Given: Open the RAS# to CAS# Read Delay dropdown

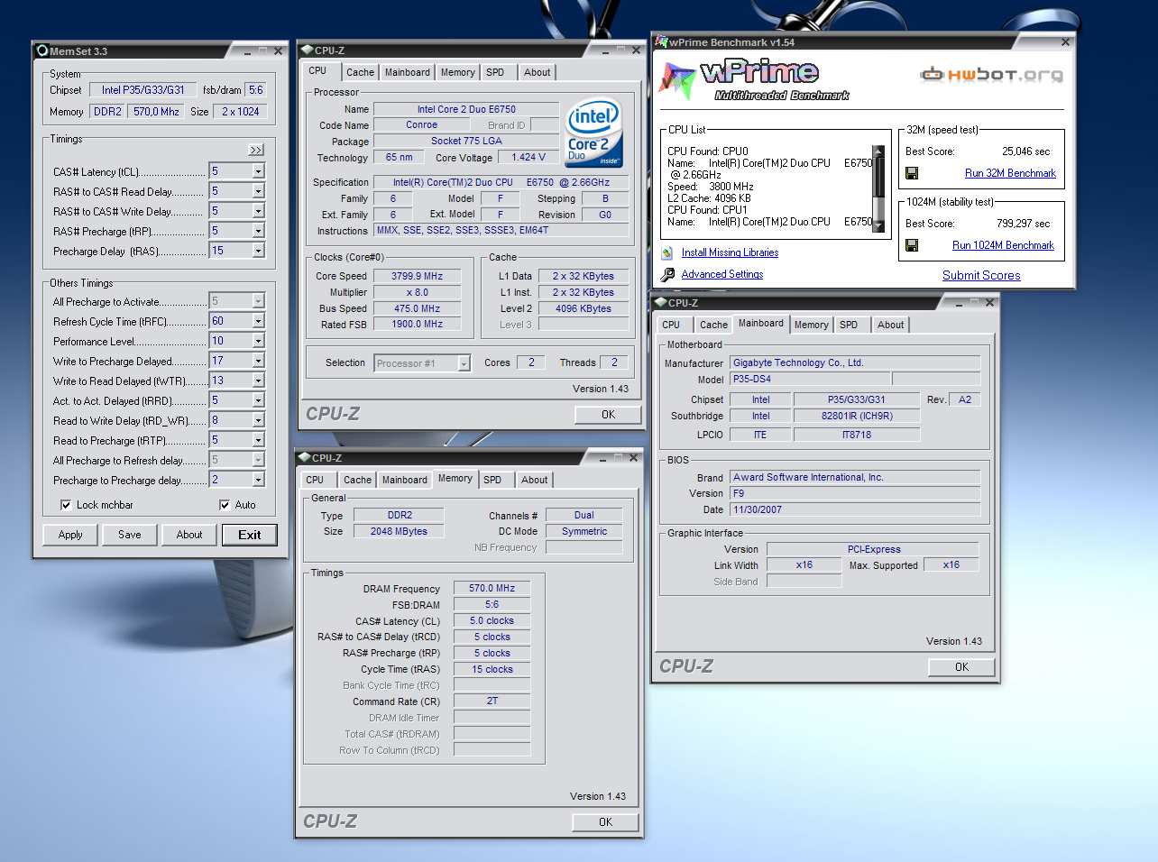Looking at the screenshot, I should tap(258, 191).
